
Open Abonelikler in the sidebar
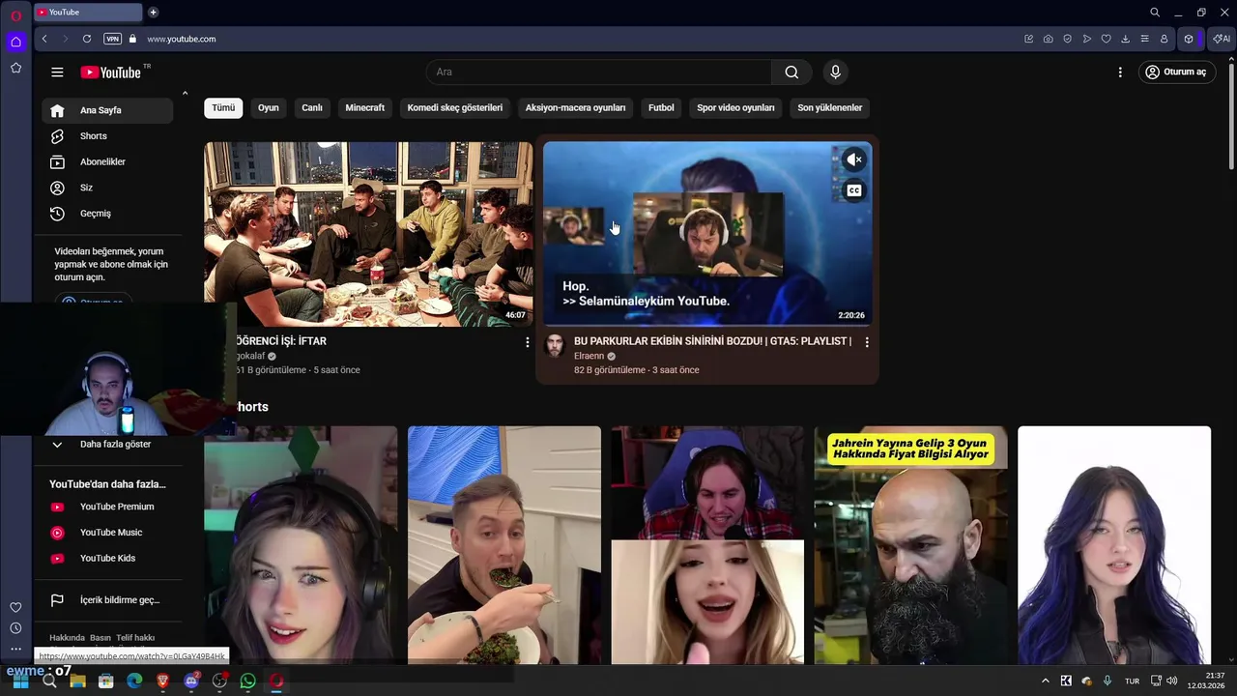click(x=107, y=162)
